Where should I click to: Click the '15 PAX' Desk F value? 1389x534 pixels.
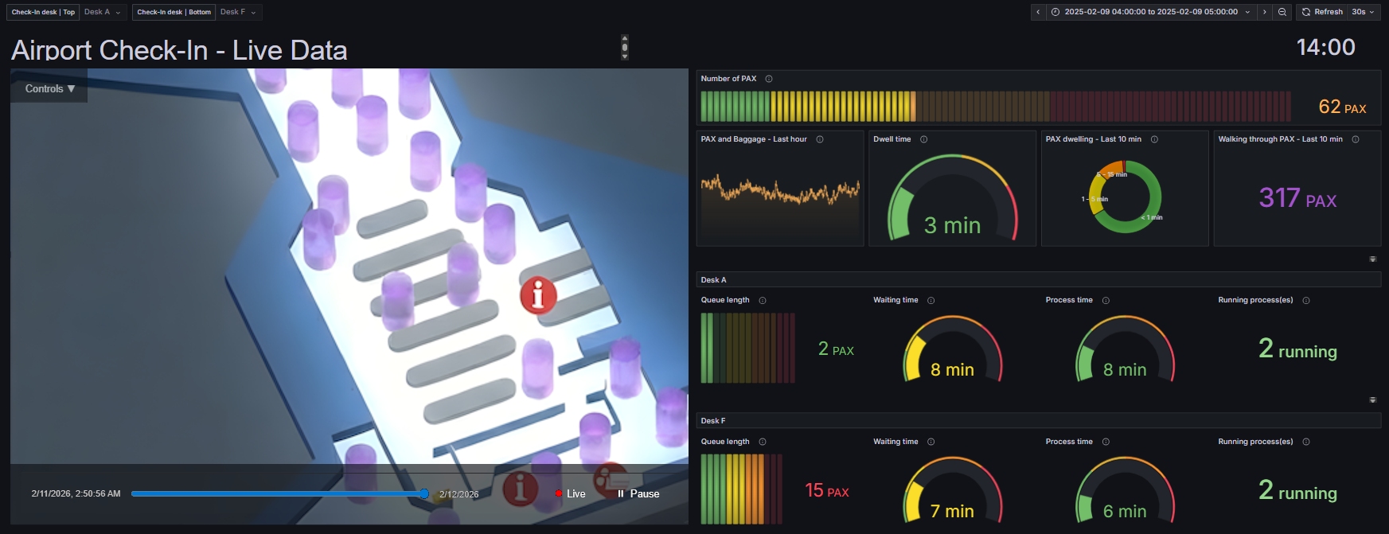click(827, 490)
